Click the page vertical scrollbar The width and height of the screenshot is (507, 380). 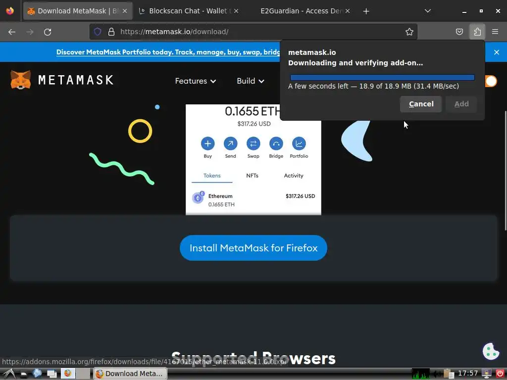tap(505, 171)
